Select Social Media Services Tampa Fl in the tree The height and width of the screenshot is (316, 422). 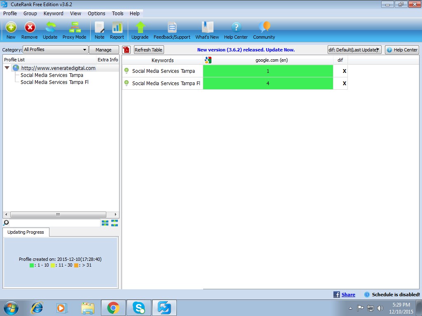[55, 82]
